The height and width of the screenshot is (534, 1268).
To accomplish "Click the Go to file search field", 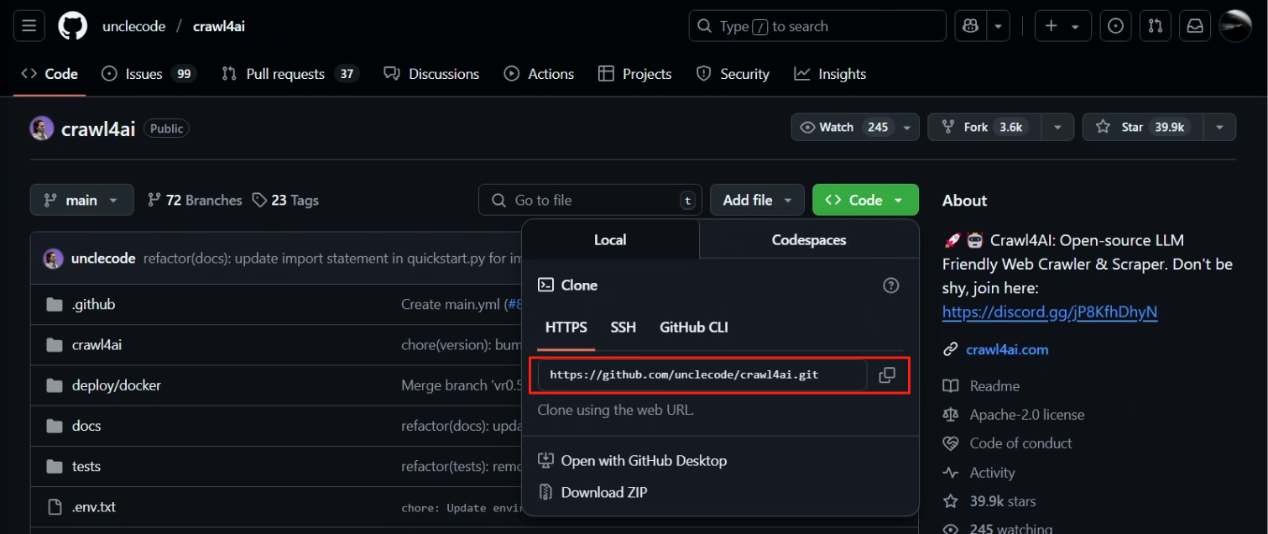I will click(x=590, y=200).
